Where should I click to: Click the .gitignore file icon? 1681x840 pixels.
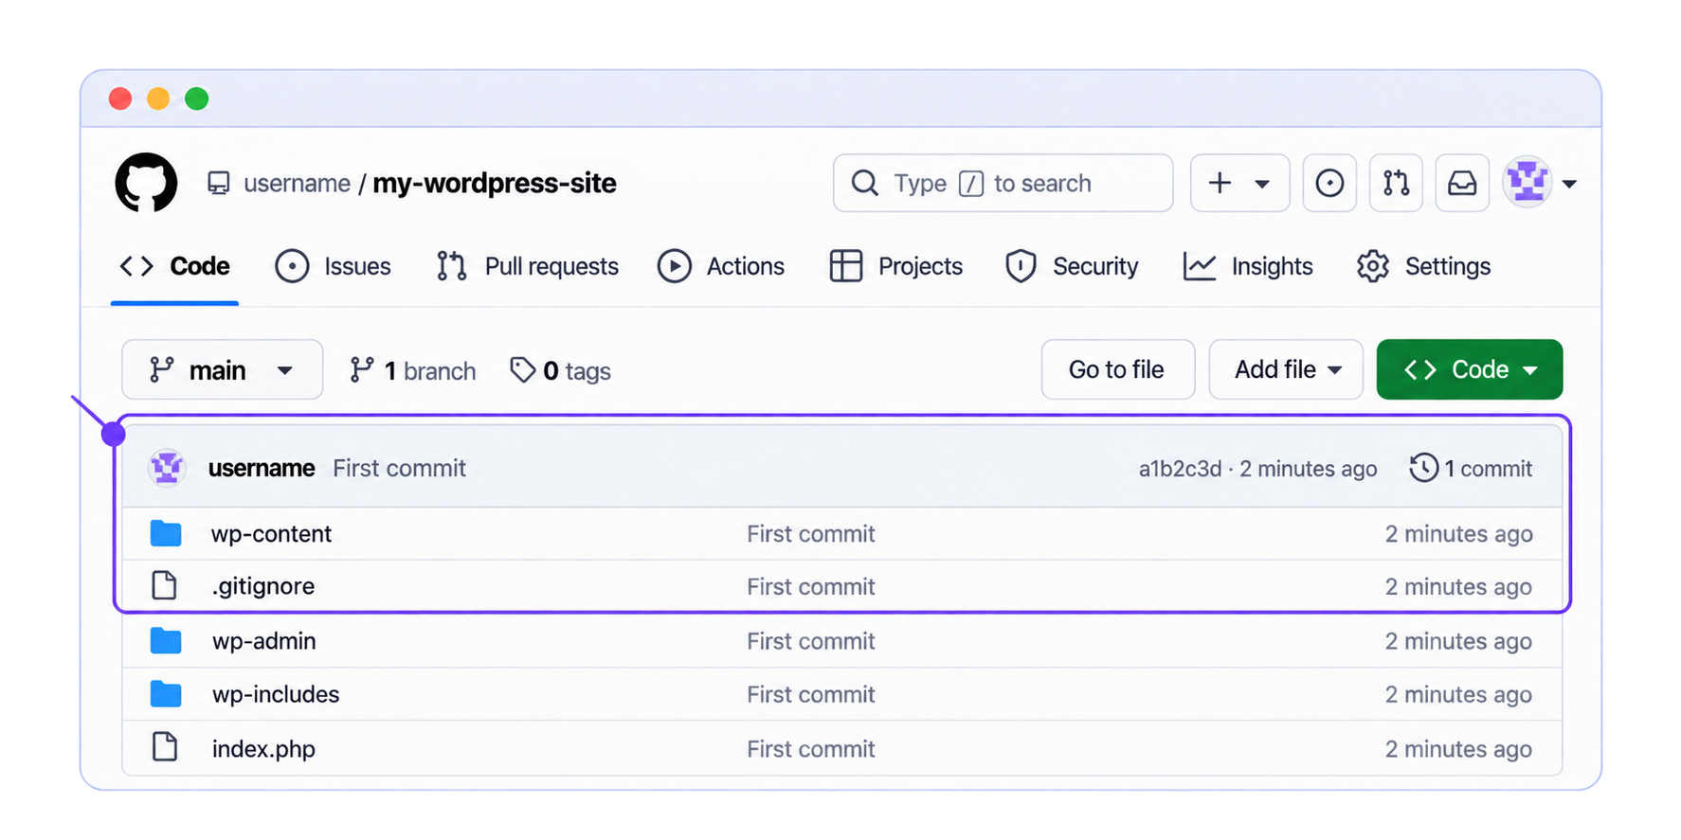165,585
